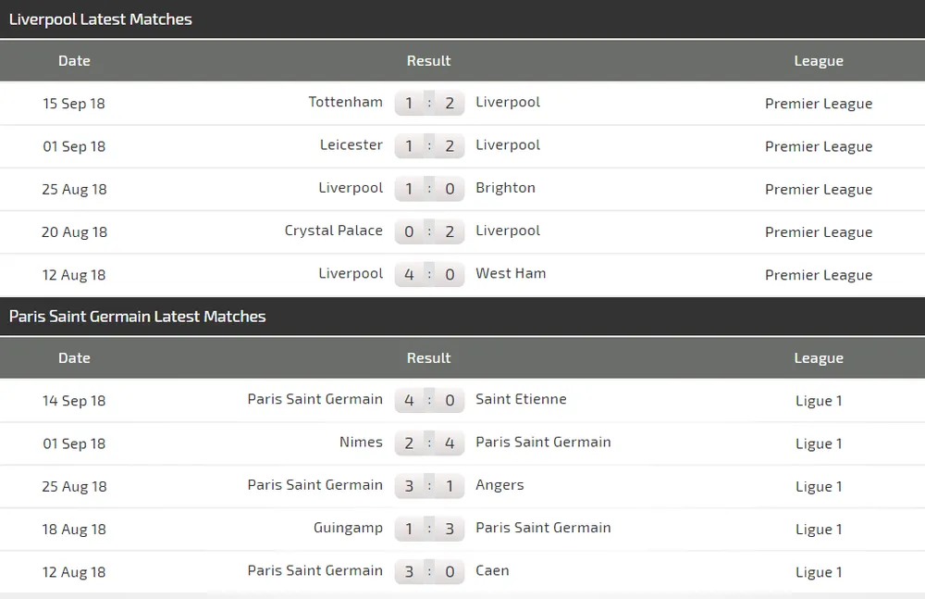The image size is (925, 599).
Task: Click Angers team name
Action: tap(499, 484)
